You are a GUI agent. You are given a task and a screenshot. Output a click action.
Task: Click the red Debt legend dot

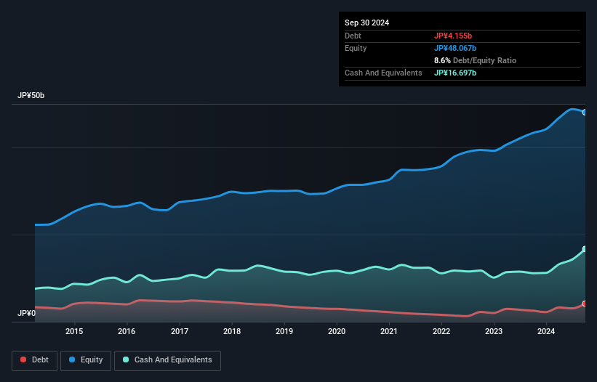click(23, 359)
